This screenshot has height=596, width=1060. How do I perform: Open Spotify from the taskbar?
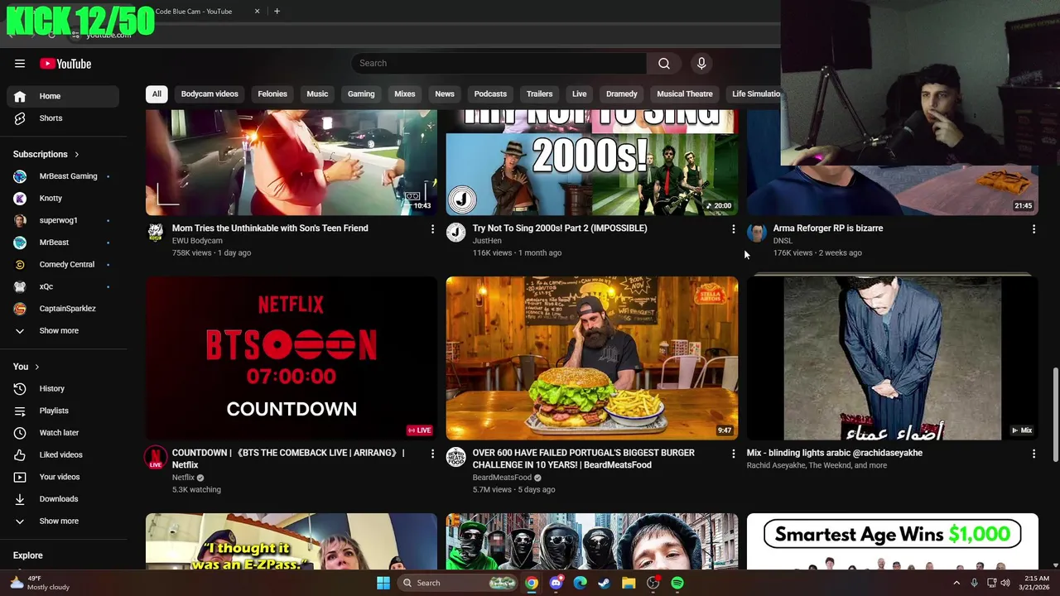(x=677, y=583)
